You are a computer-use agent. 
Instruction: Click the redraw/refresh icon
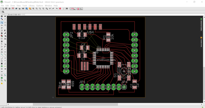coord(50,9)
